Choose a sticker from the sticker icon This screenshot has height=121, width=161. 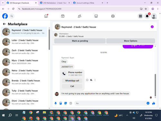click(66, 103)
